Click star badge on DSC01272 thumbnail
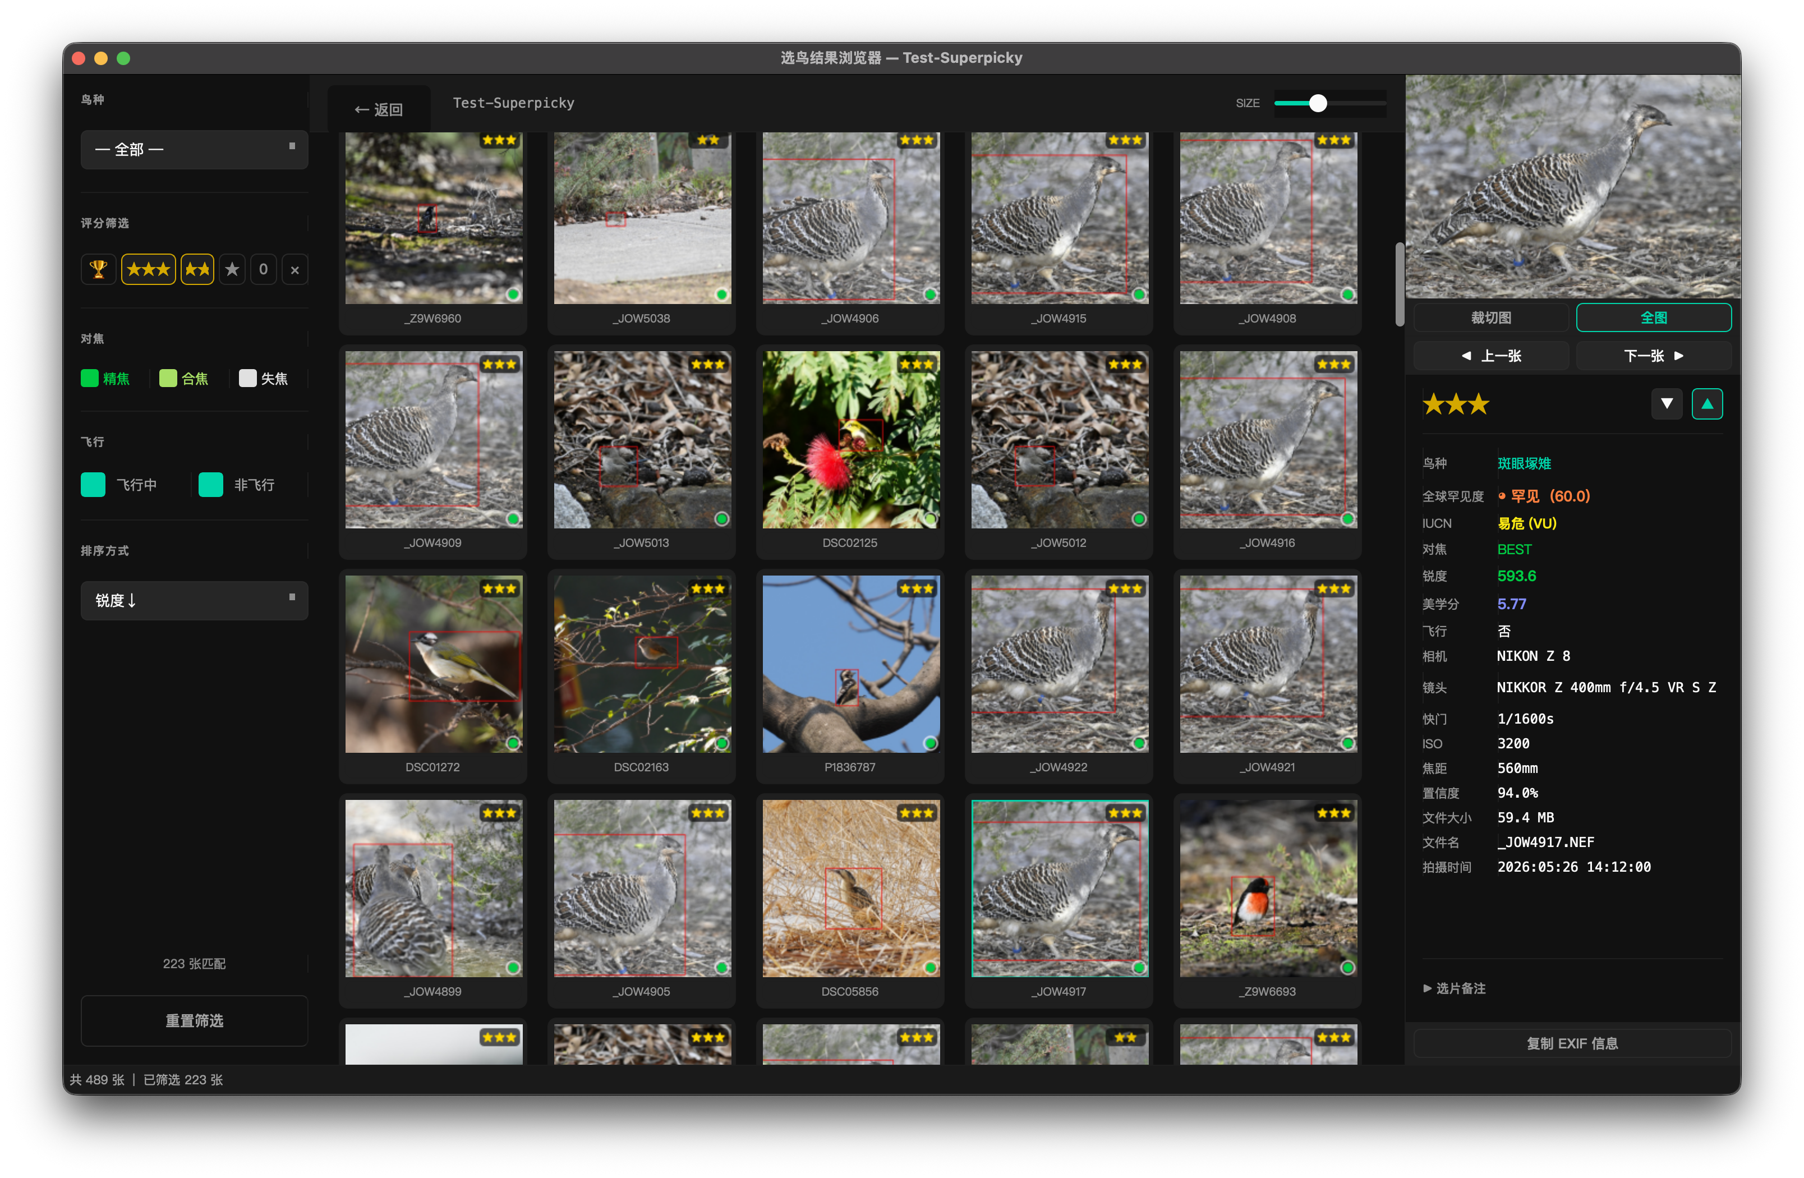 (x=499, y=589)
